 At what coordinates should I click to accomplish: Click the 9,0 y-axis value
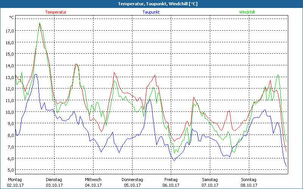tap(11, 124)
